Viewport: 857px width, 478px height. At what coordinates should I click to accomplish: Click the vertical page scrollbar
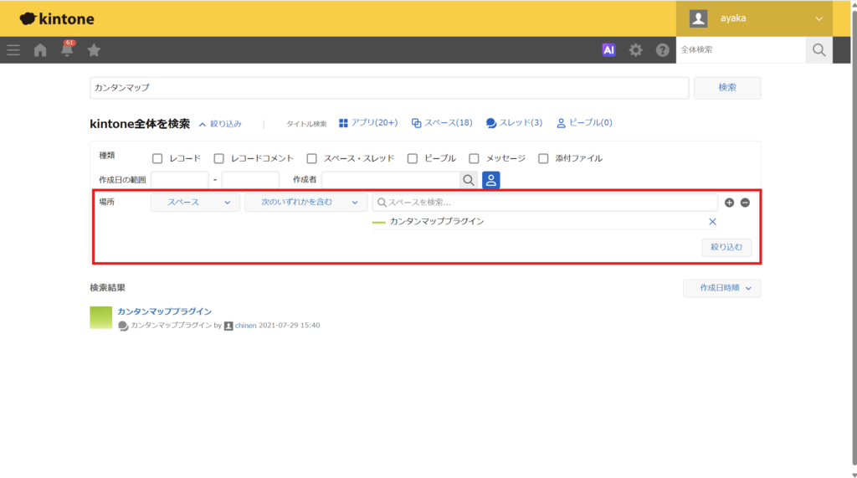point(854,239)
